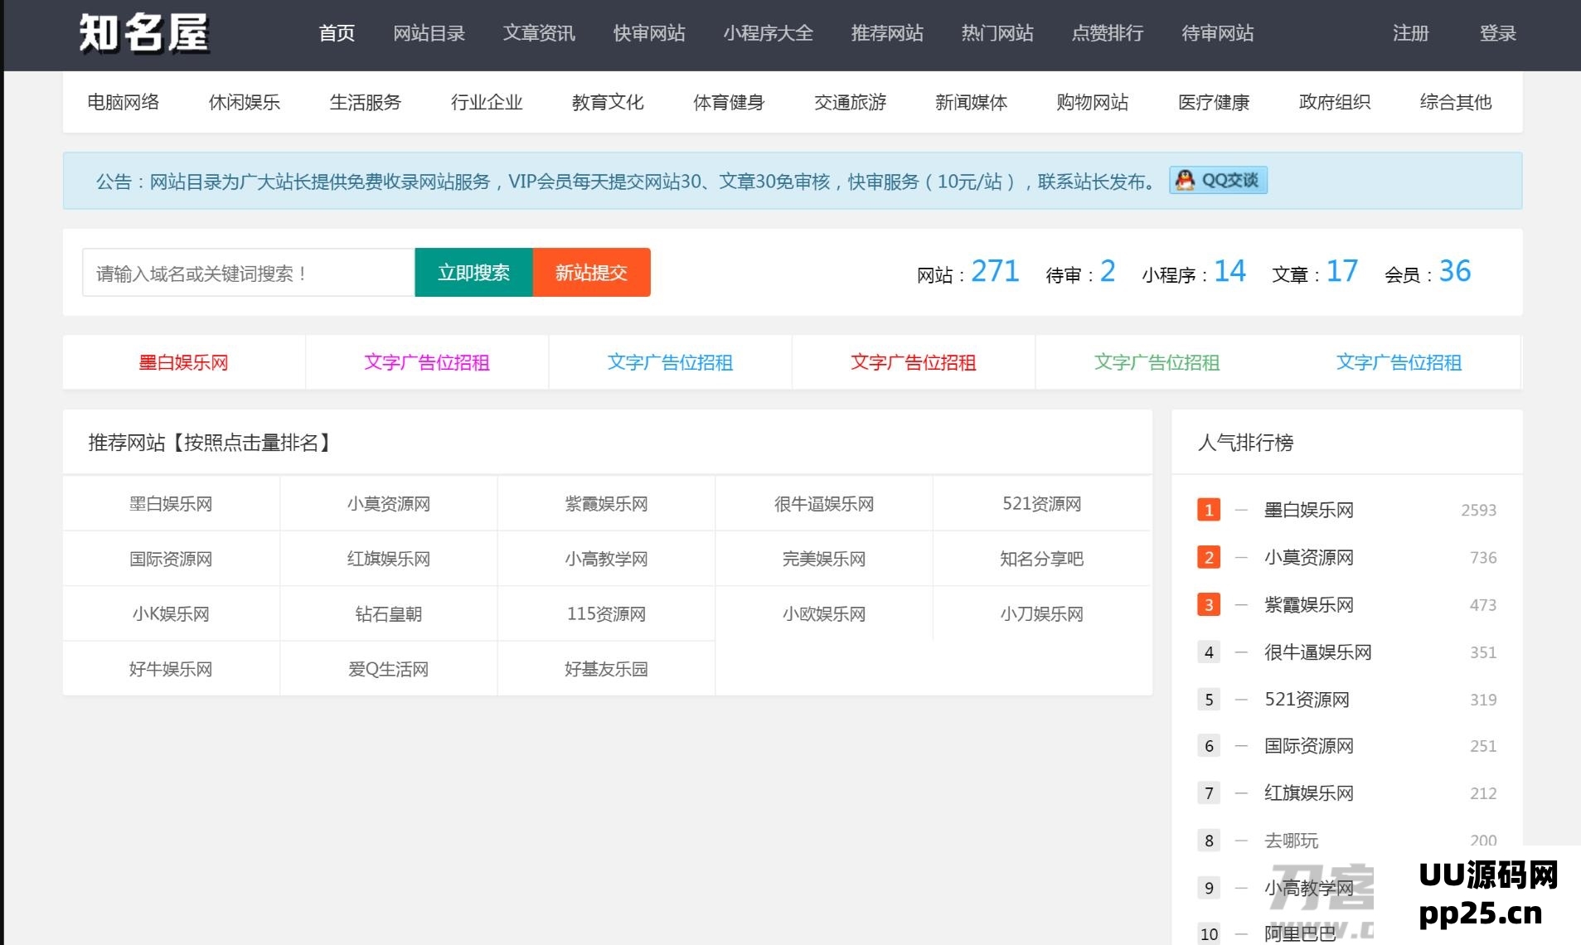Click the 注册 register link
Screen dimensions: 1581x945
pos(1409,34)
